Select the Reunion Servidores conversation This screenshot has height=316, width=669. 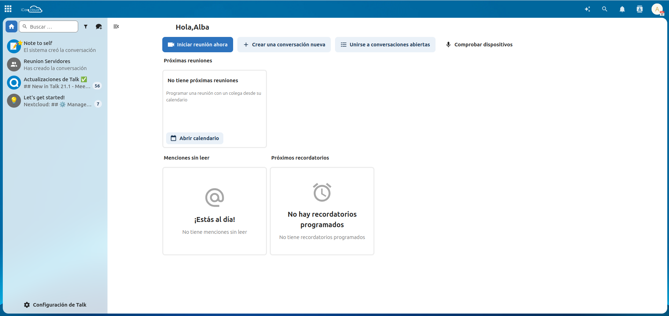pos(56,65)
